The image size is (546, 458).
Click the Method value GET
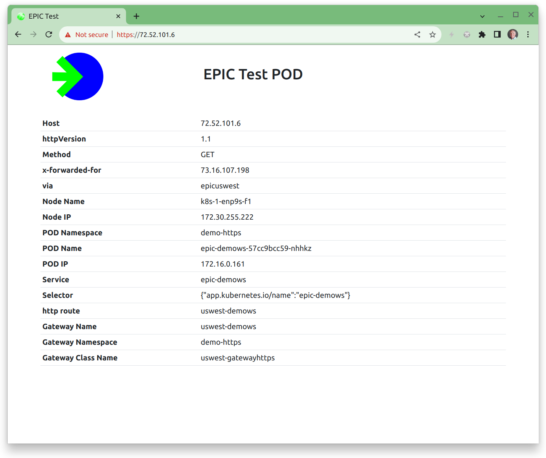click(208, 154)
